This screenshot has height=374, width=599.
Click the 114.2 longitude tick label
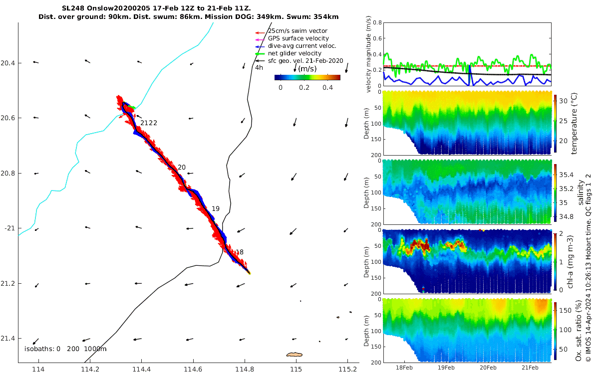tap(90, 370)
